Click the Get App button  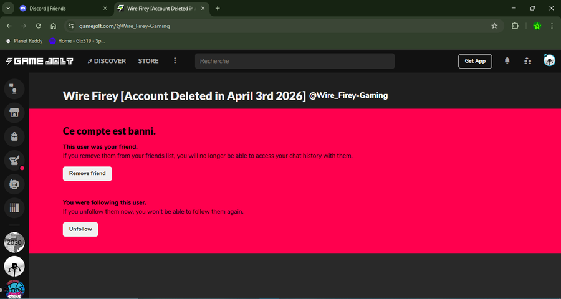coord(475,61)
